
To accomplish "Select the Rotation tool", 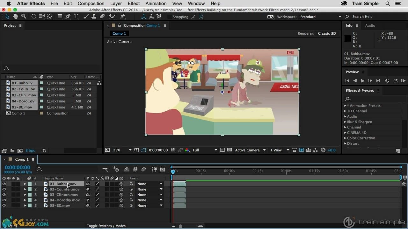I will point(33,17).
